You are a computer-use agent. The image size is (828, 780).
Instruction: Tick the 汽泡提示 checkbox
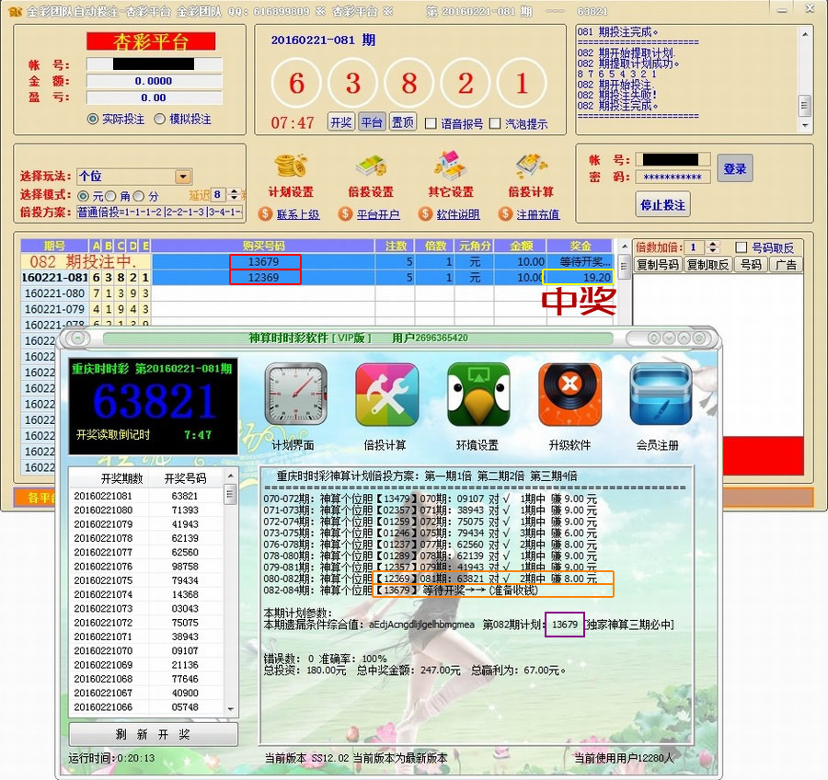(495, 123)
